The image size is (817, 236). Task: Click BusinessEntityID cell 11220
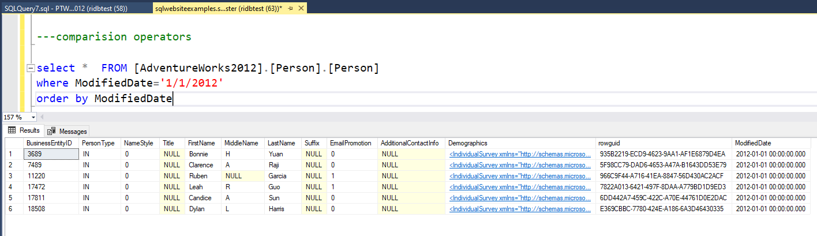pos(51,175)
